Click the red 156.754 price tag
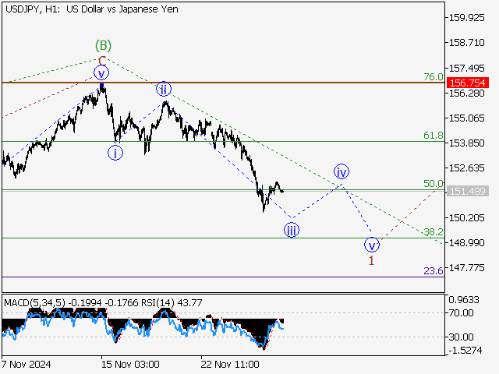The height and width of the screenshot is (374, 499). (469, 82)
